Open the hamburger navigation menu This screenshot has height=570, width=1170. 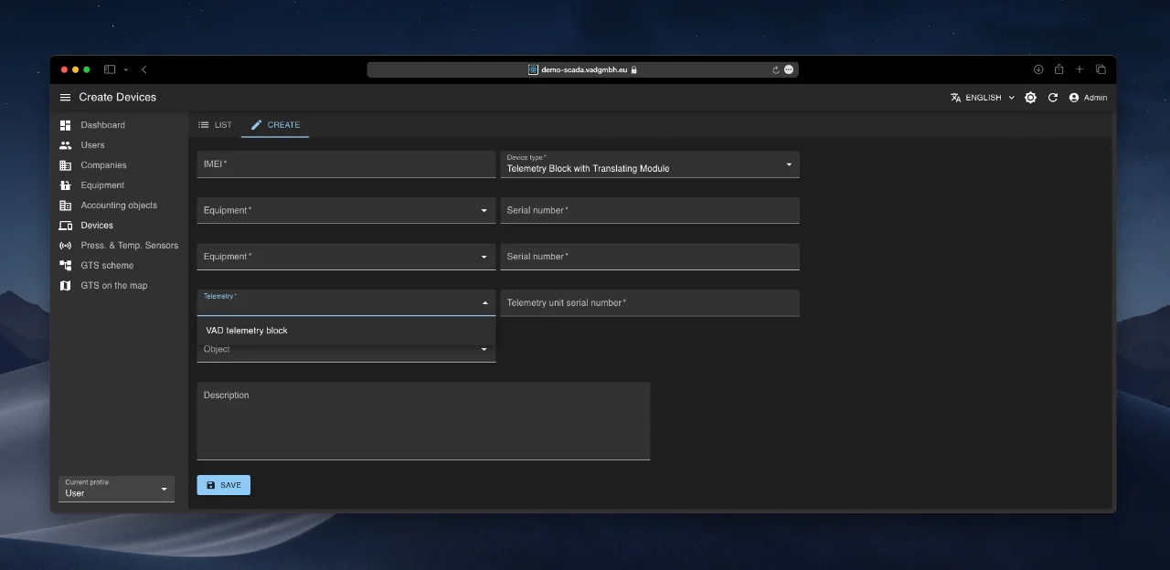(x=65, y=98)
